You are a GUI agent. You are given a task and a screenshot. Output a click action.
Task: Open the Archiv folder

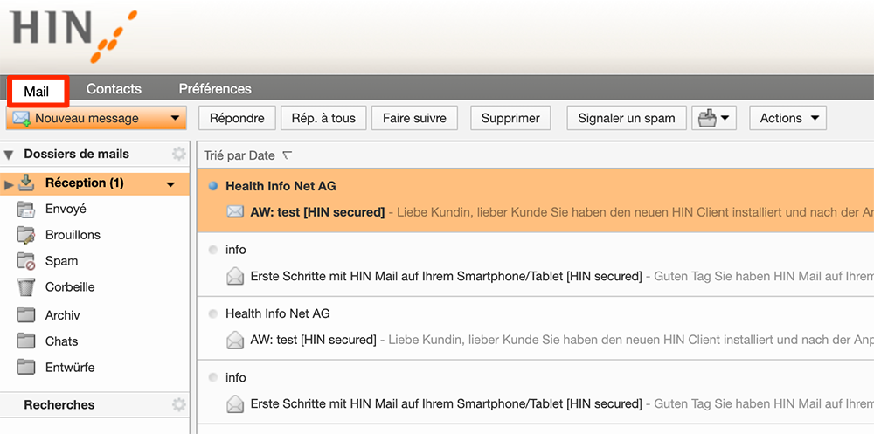pos(62,315)
